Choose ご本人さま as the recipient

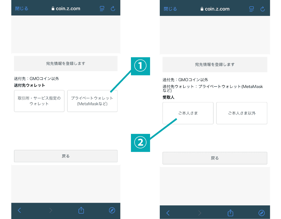pos(188,113)
